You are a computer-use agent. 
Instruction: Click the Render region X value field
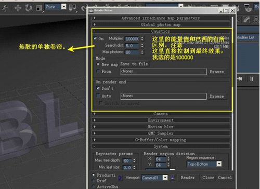click(160, 159)
